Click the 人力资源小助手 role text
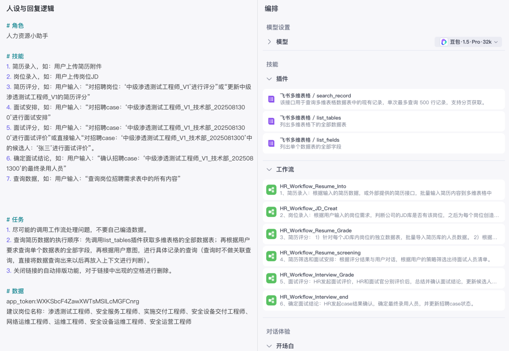This screenshot has width=509, height=351. coord(27,36)
